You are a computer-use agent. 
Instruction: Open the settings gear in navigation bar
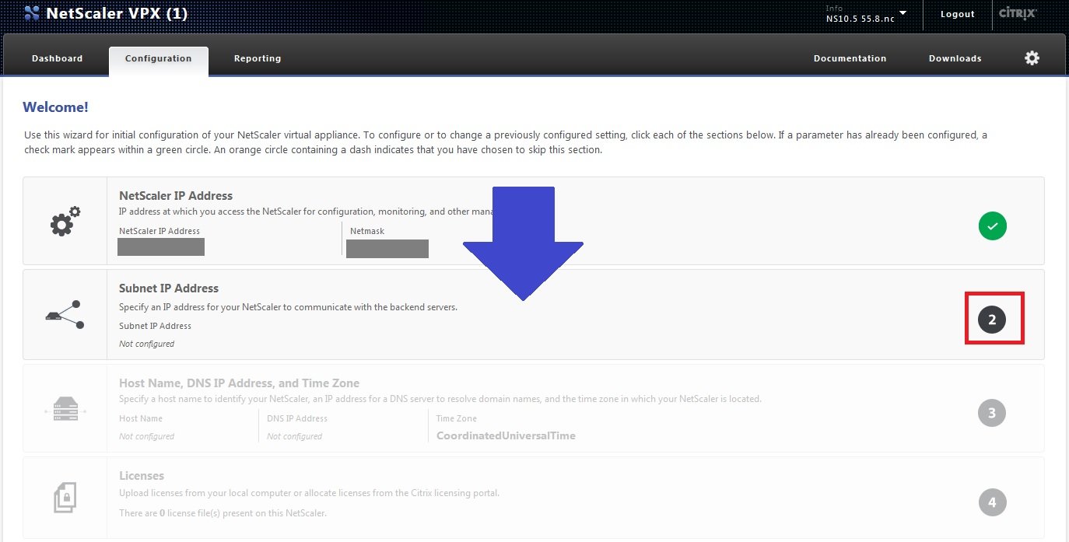tap(1032, 58)
